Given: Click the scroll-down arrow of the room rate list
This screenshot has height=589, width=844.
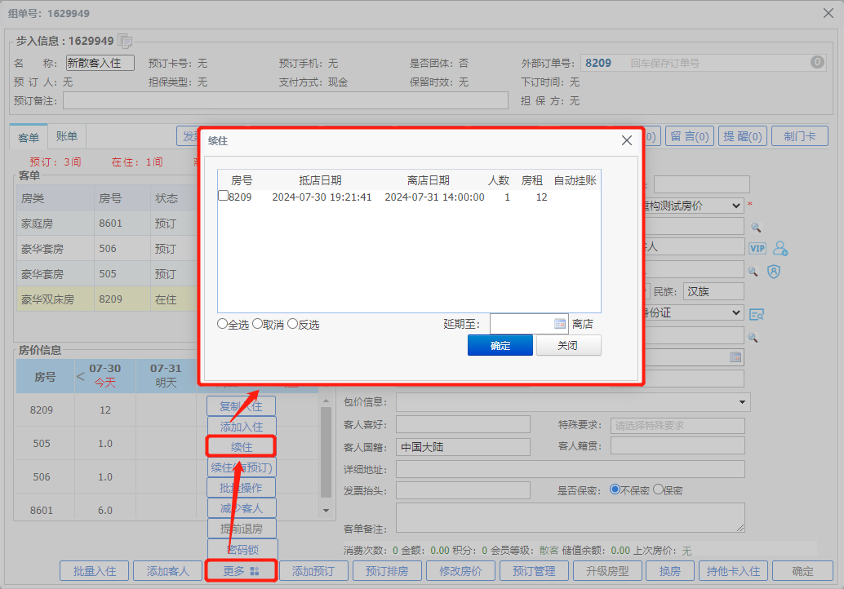Looking at the screenshot, I should pos(326,511).
